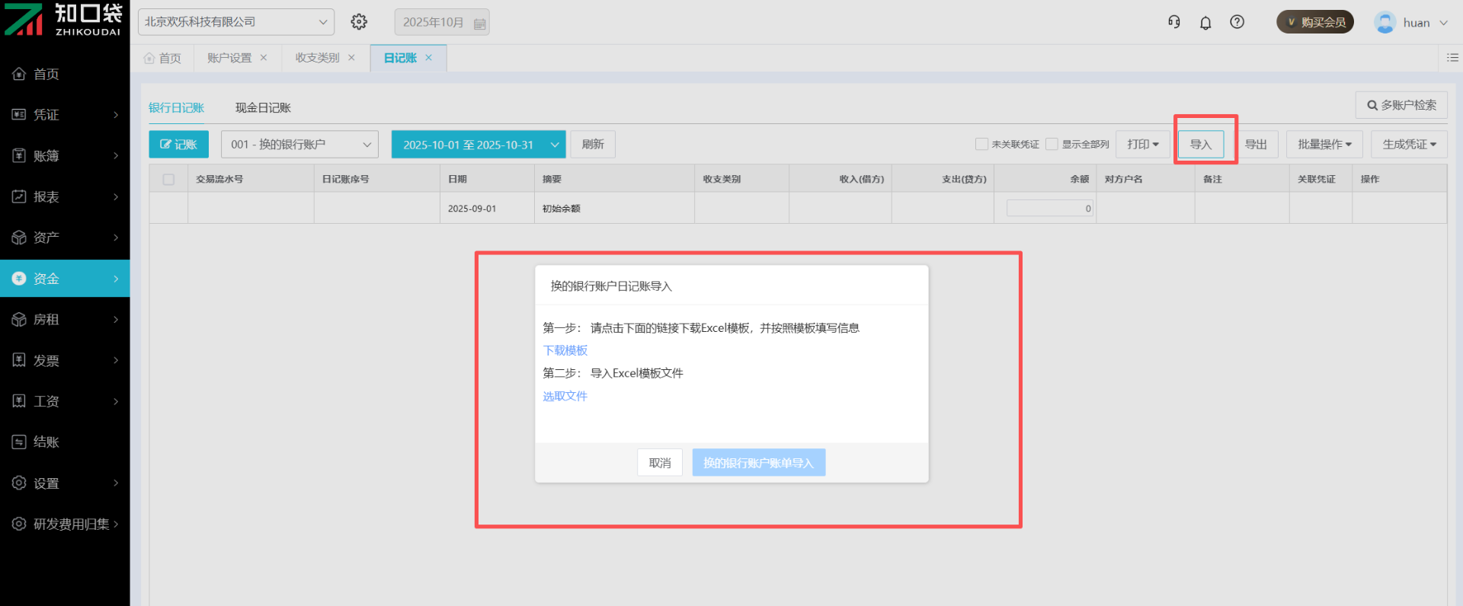Open the tab list icon at far right
The height and width of the screenshot is (606, 1463).
click(x=1452, y=57)
